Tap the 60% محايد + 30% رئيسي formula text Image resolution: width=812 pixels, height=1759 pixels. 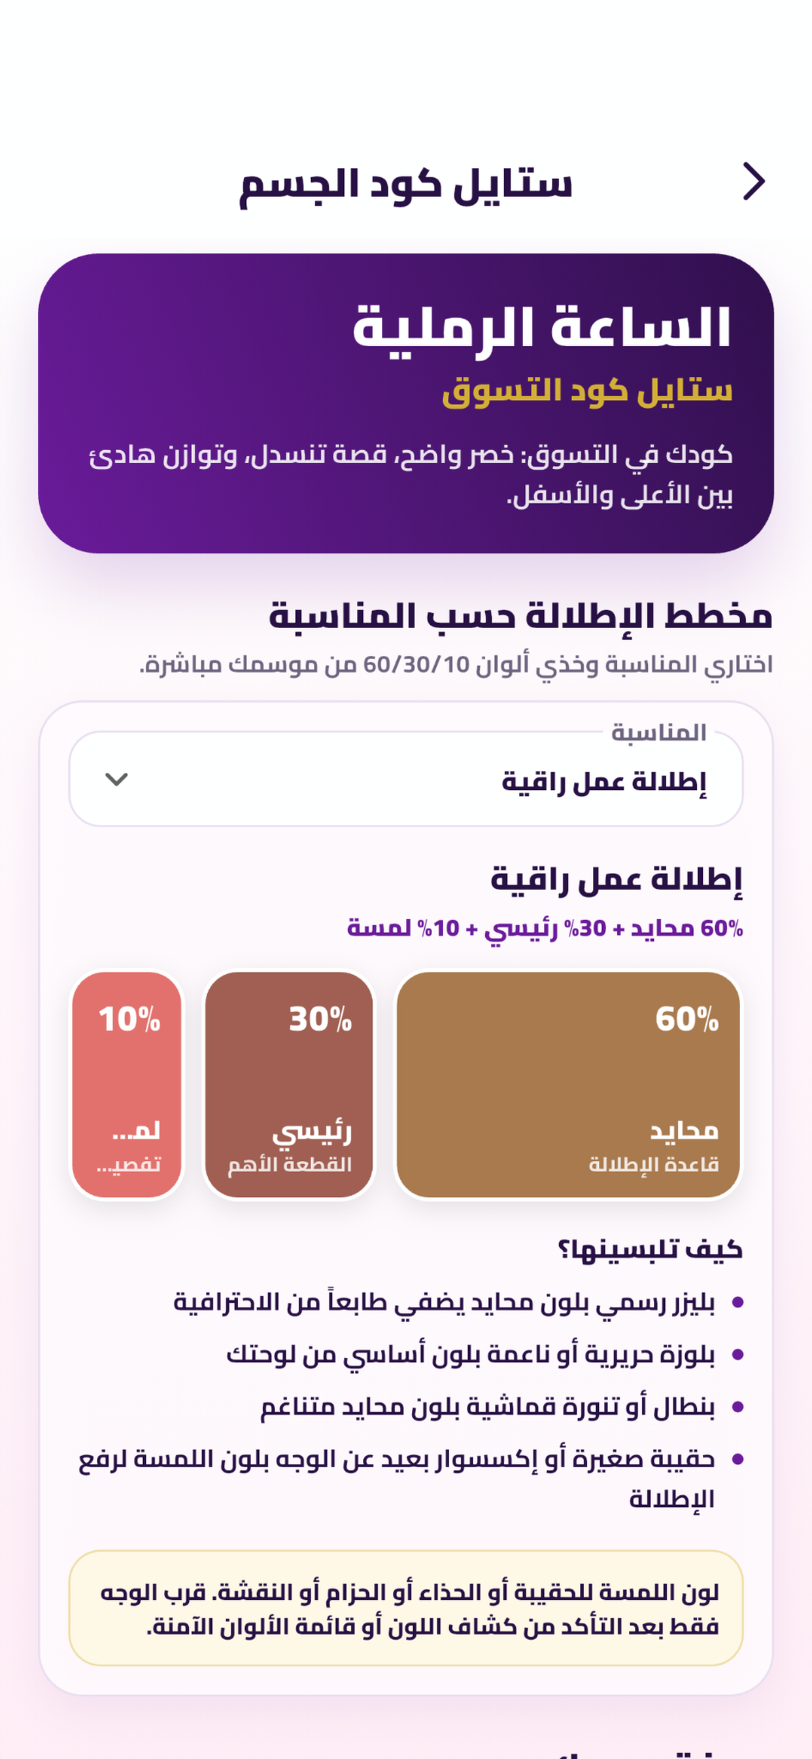click(545, 929)
